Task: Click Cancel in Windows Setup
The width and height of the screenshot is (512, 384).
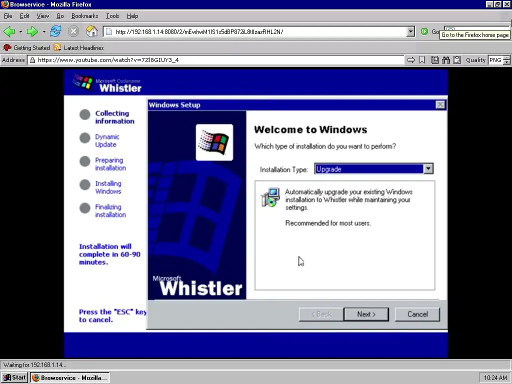Action: [417, 314]
